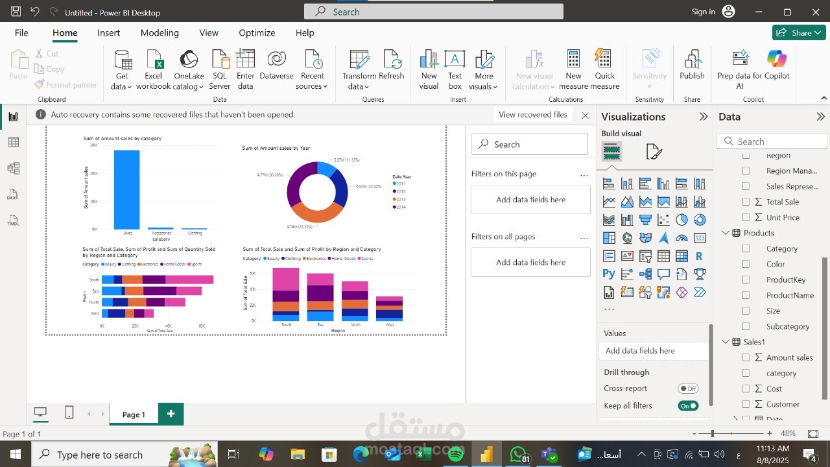Open DAX query view from sidebar
Screen dimensions: 830x467
(13, 195)
